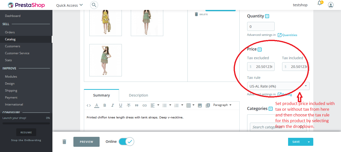Open the user profile avatar icon
The height and width of the screenshot is (152, 341).
pos(331,5)
